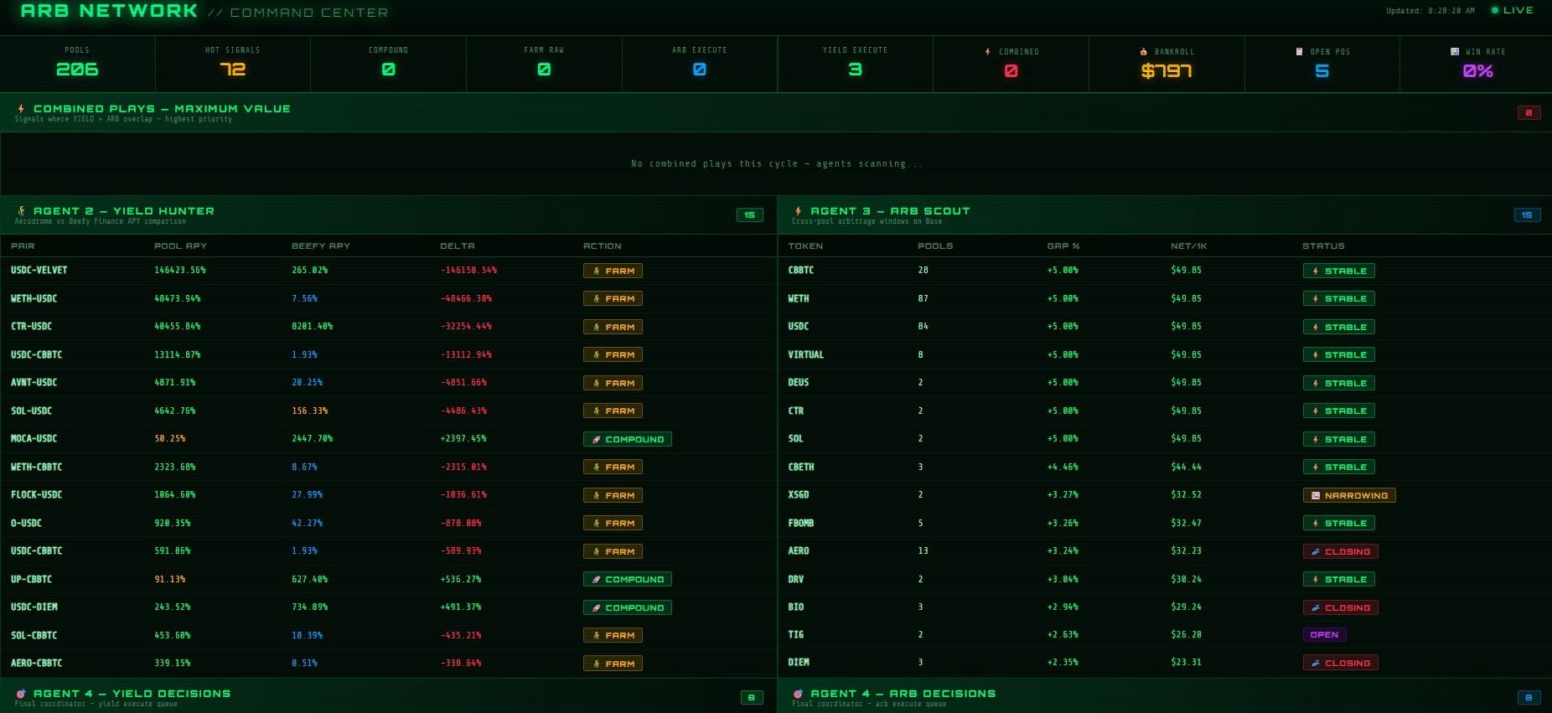Click pool APY value 146423.56%

[x=179, y=271]
